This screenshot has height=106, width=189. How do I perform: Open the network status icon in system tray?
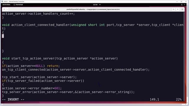pyautogui.click(x=182, y=5)
